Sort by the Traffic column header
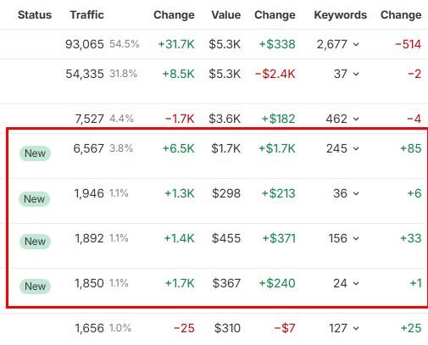Viewport: 428px width, 345px height. coord(87,15)
